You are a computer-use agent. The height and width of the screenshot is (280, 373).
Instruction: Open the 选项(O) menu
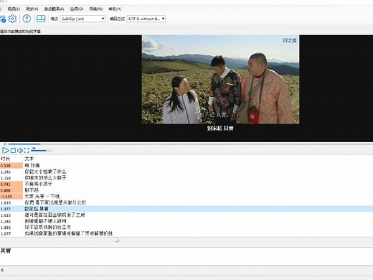pos(77,9)
